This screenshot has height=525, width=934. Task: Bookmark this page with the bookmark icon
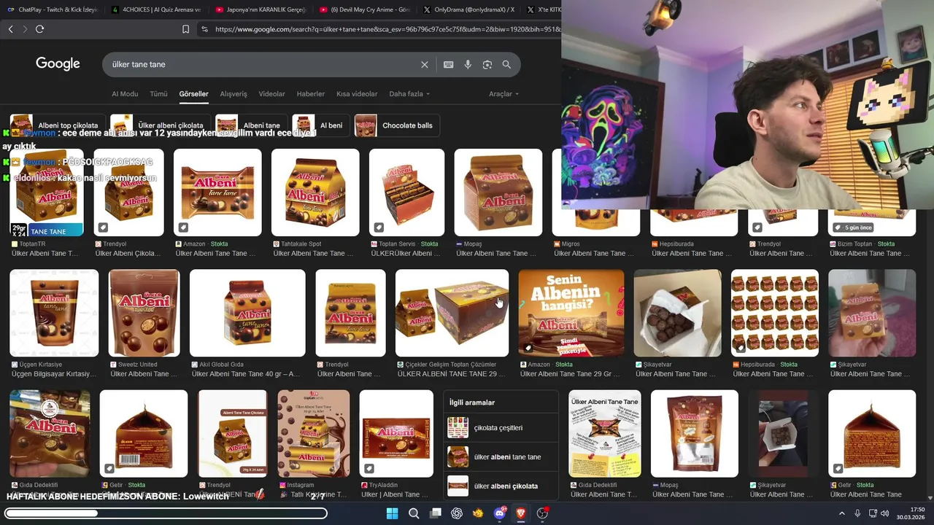pos(185,29)
